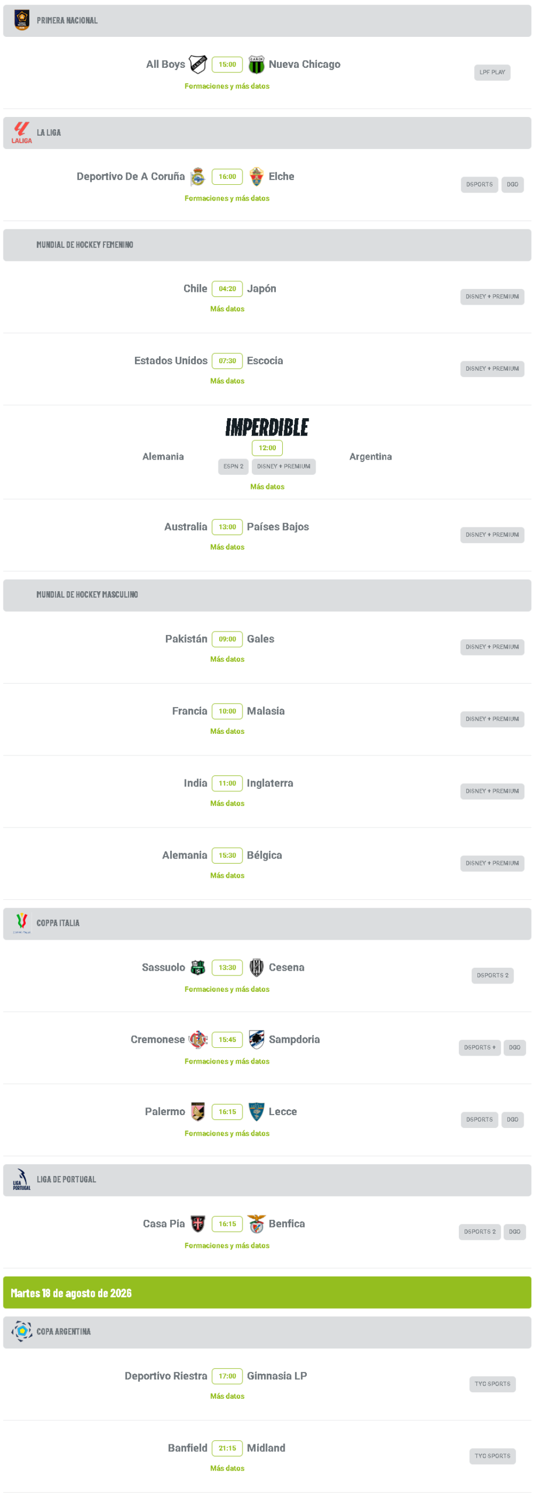Image resolution: width=533 pixels, height=1497 pixels.
Task: Click the Benfica eagle crest
Action: [256, 1223]
